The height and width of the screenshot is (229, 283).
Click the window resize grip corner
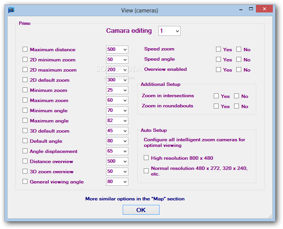tap(270, 216)
